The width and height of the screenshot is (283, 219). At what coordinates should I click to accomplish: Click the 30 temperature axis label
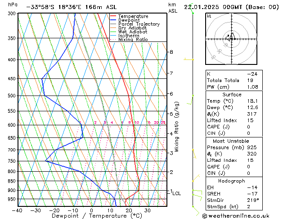coord(147,210)
